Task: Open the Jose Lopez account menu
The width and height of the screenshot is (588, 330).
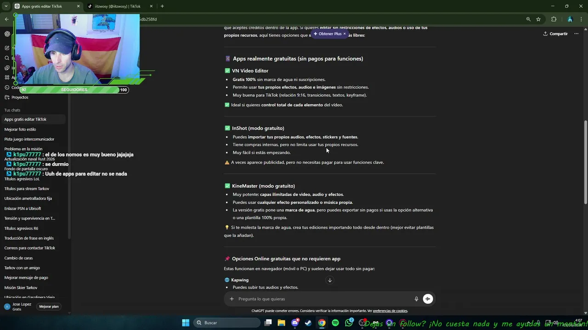Action: (x=18, y=307)
